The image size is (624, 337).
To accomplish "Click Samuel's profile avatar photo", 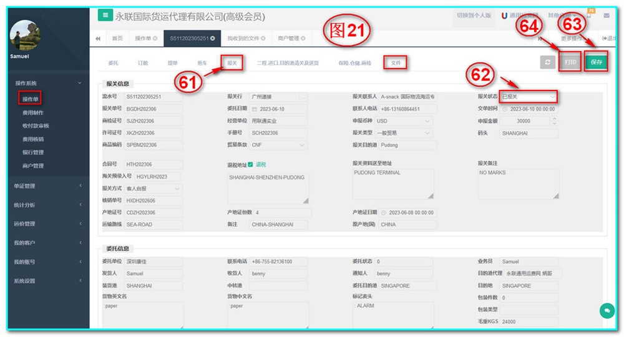I will [x=26, y=35].
